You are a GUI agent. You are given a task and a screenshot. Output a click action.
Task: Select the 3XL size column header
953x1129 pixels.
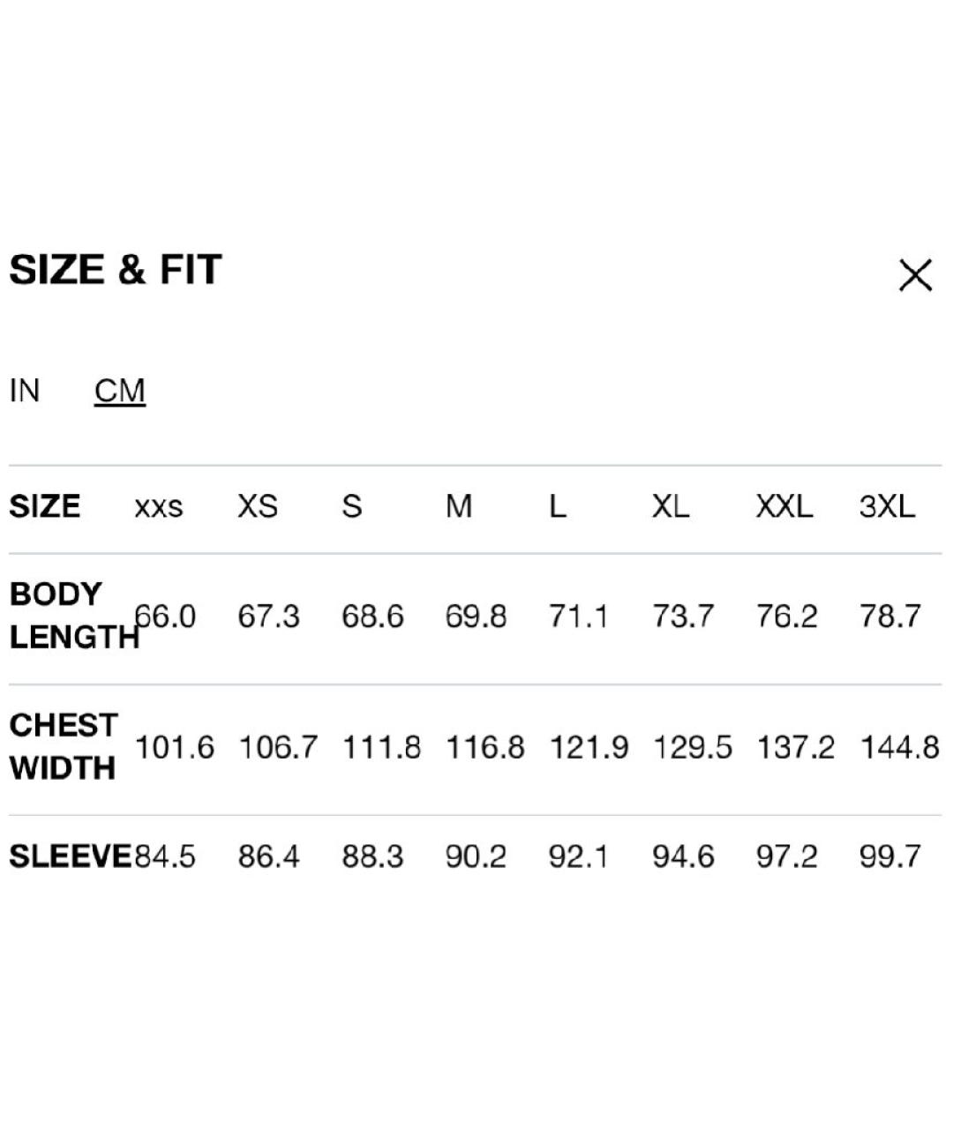[x=888, y=506]
